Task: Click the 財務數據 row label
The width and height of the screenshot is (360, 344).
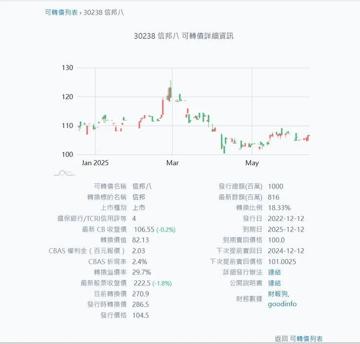Action: point(250,299)
